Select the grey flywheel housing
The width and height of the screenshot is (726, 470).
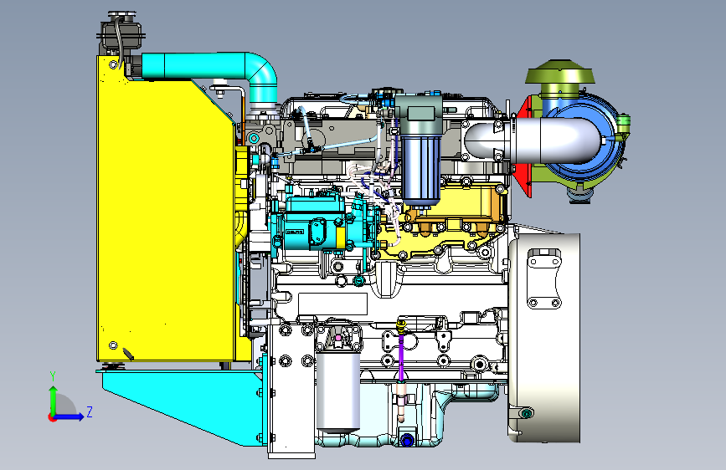tap(544, 338)
